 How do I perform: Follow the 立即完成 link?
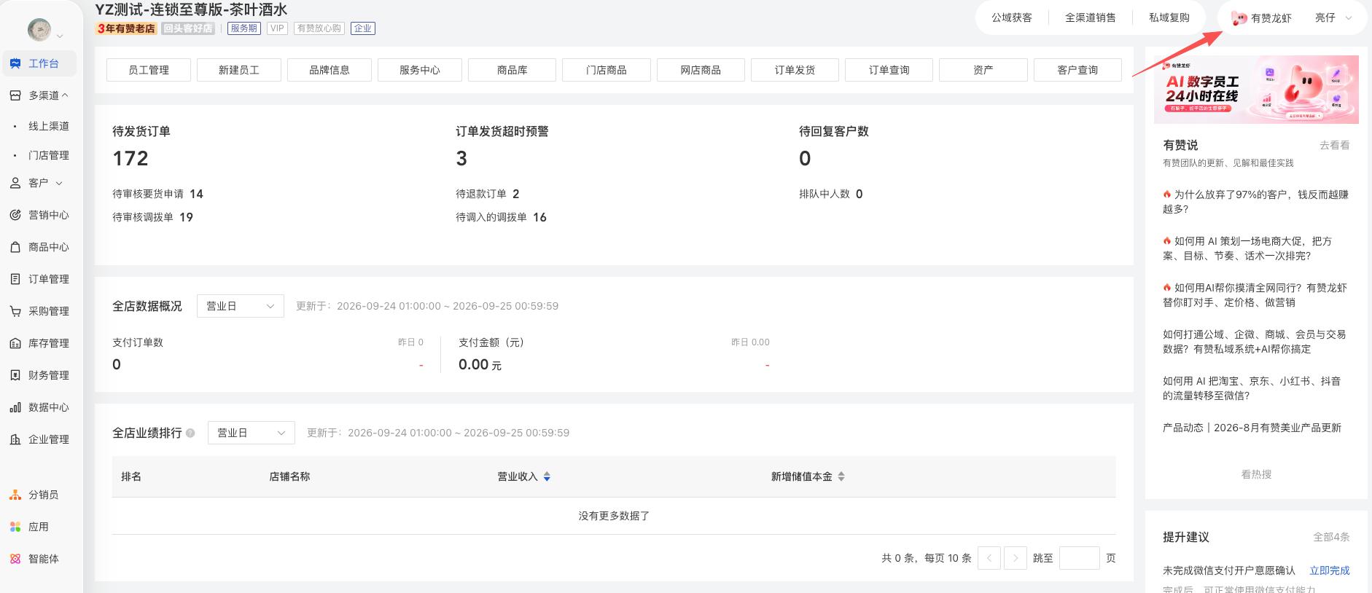tap(1330, 570)
